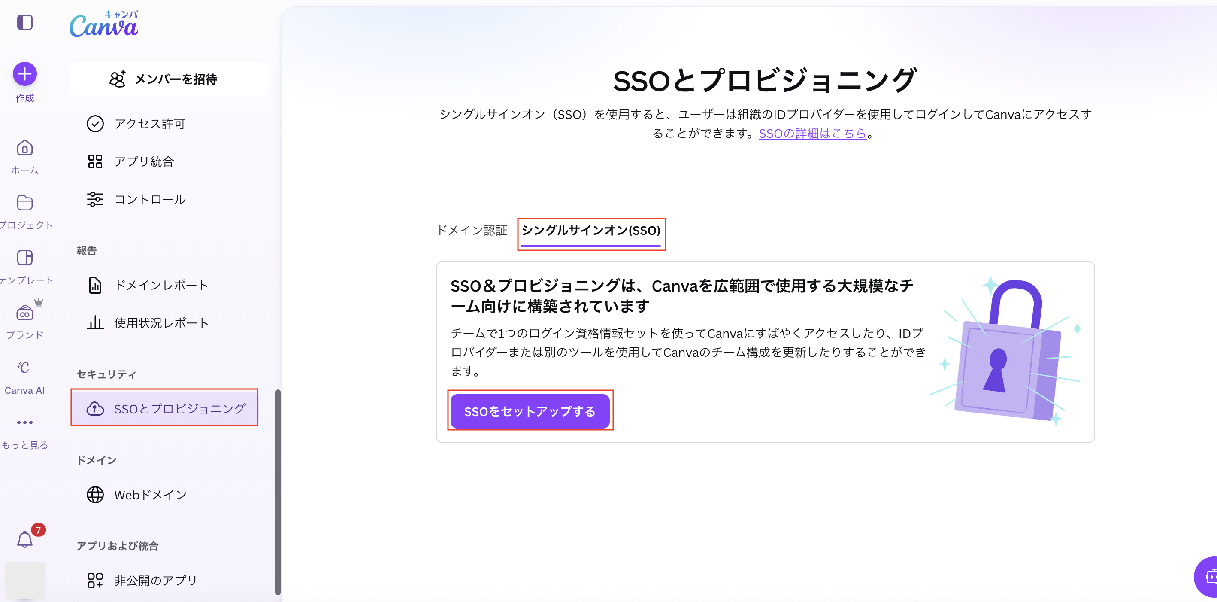The image size is (1217, 602).
Task: Select the シングルサインオン(SSO) tab
Action: coord(590,230)
